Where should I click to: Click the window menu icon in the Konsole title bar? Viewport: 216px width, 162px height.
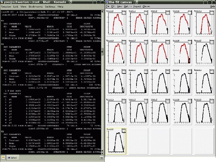coord(2,2)
